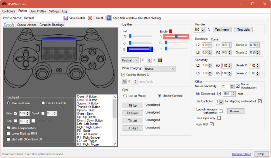Open the Flash at dropdown
Image resolution: width=271 pixels, height=158 pixels.
tap(130, 60)
